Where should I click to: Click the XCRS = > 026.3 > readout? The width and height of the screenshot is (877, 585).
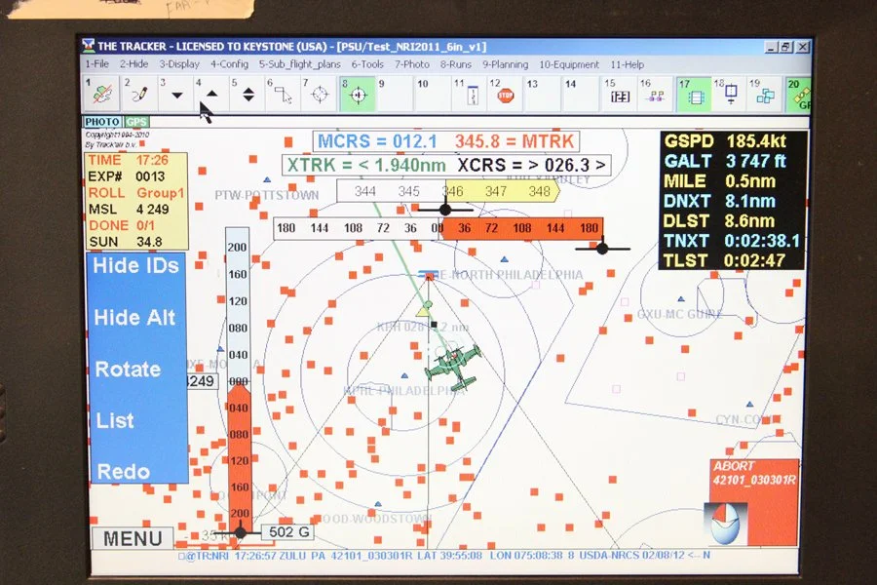531,165
